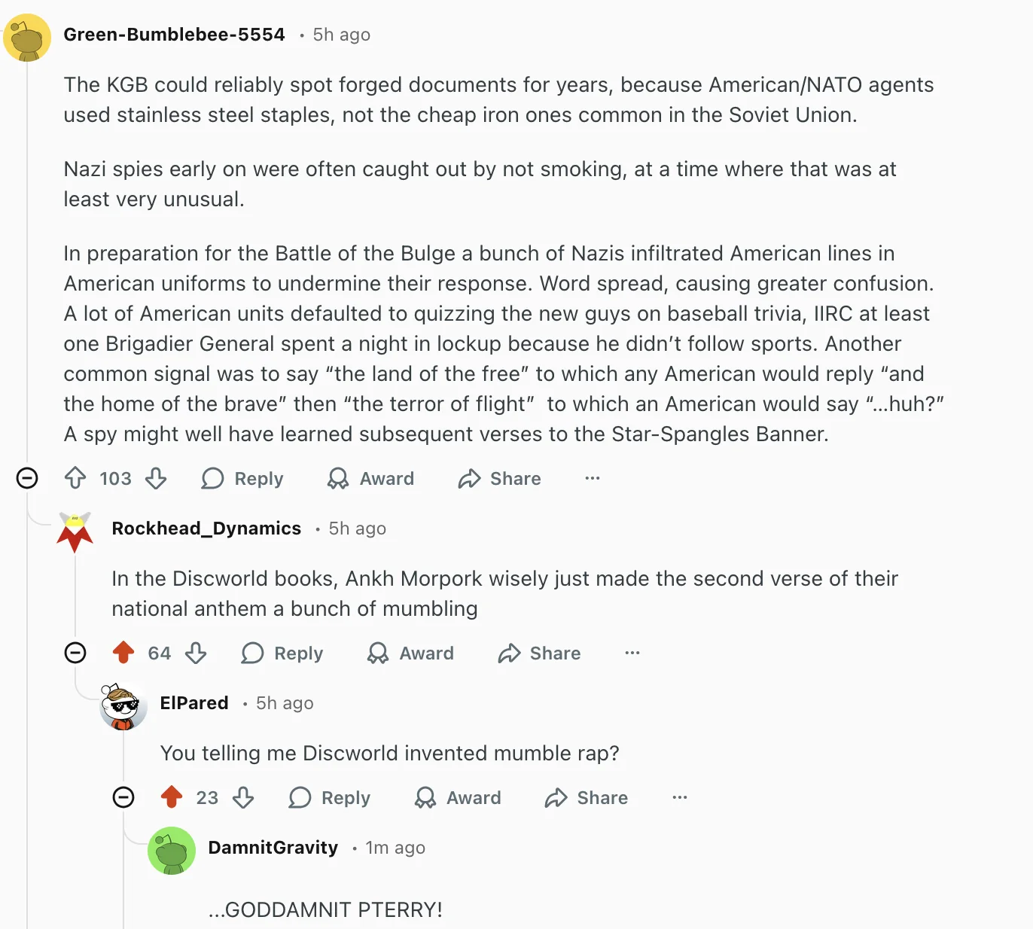
Task: Downvote ElPared's mumble rap comment
Action: coord(243,797)
